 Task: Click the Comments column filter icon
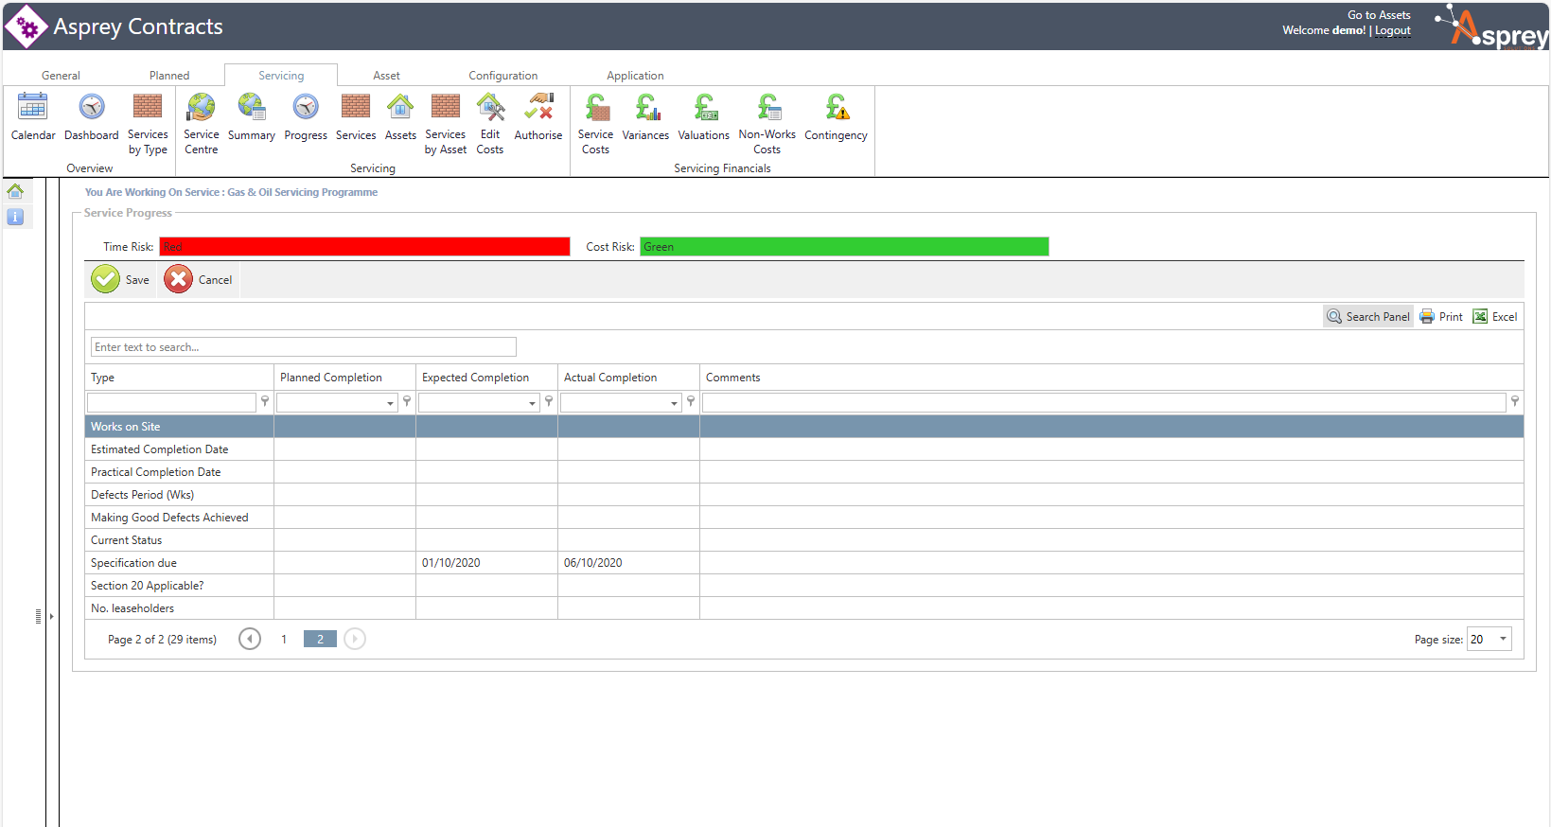(1515, 402)
